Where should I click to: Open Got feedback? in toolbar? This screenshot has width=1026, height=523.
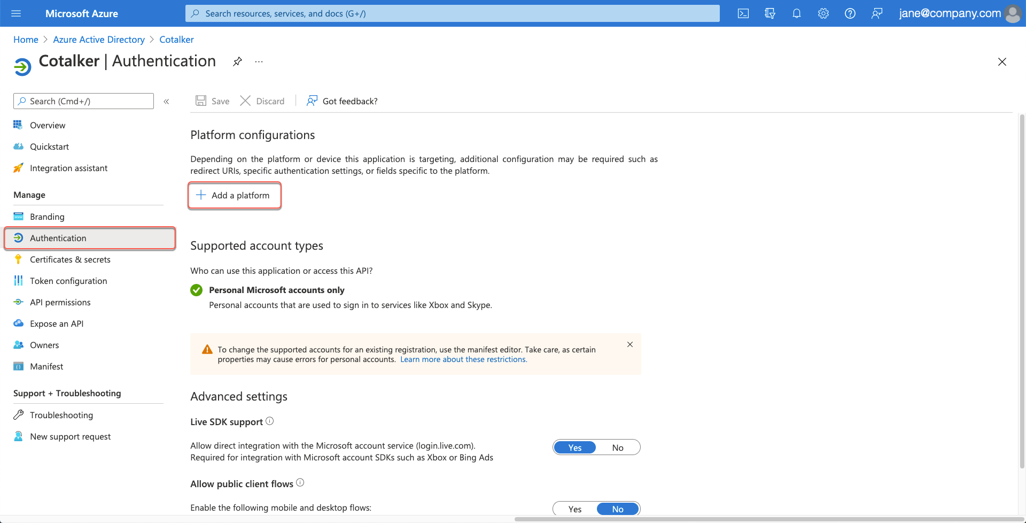tap(342, 101)
